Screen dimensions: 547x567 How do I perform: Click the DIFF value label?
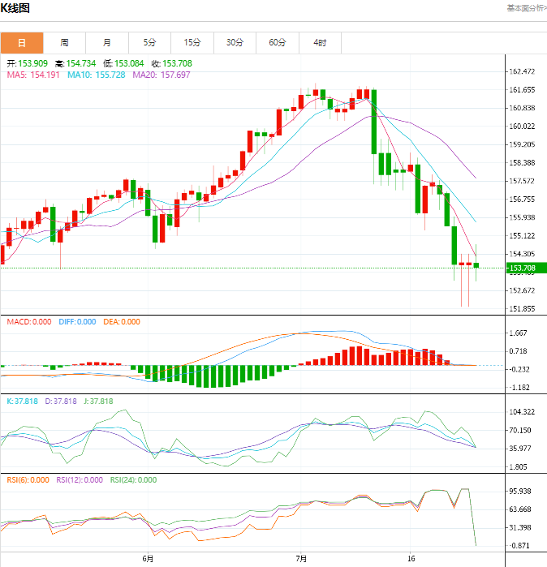[x=77, y=322]
